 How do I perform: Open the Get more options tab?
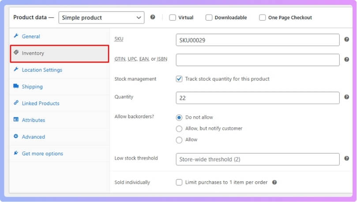(60, 153)
